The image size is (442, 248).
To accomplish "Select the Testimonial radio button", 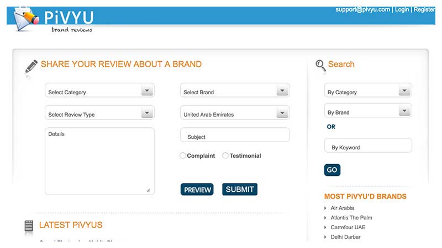I will (x=225, y=156).
